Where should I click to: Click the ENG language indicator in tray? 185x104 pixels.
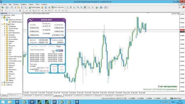[173, 102]
